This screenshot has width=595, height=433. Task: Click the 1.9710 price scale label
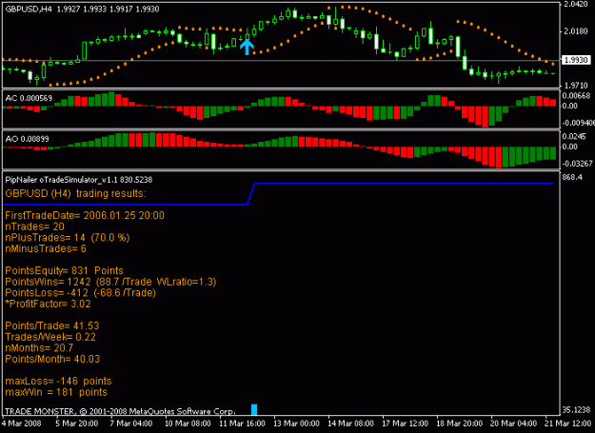[x=576, y=86]
